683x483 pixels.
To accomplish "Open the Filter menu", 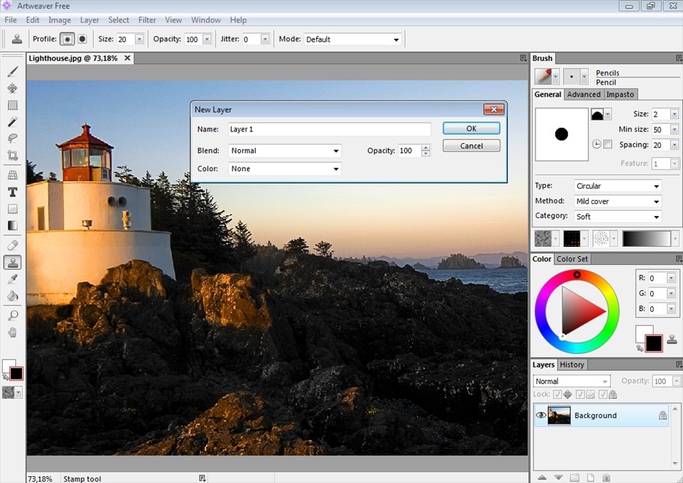I will (147, 20).
